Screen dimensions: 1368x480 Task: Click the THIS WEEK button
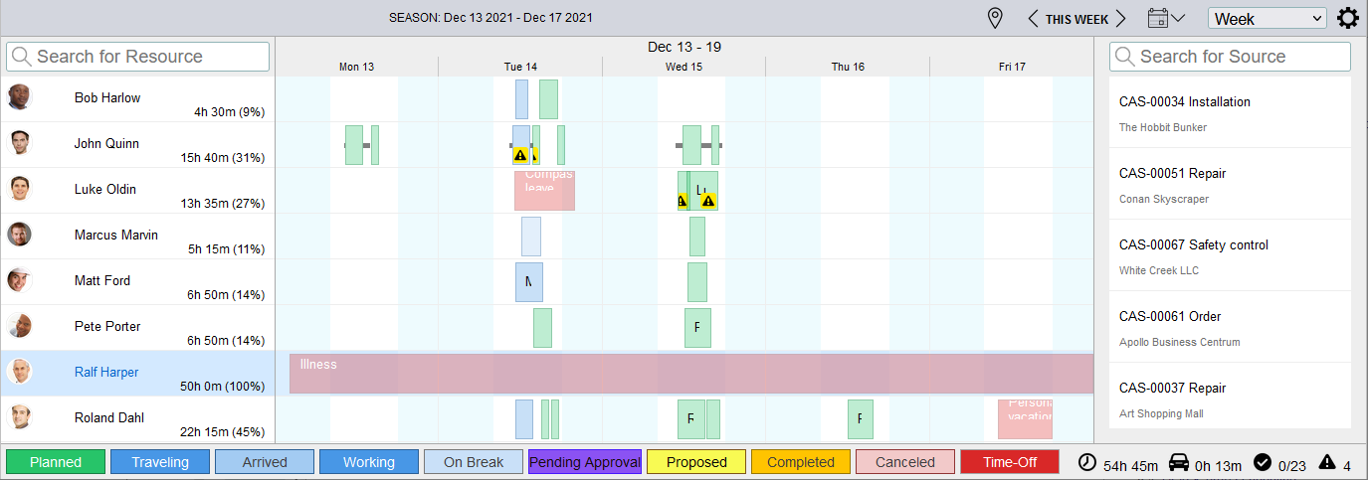1076,19
